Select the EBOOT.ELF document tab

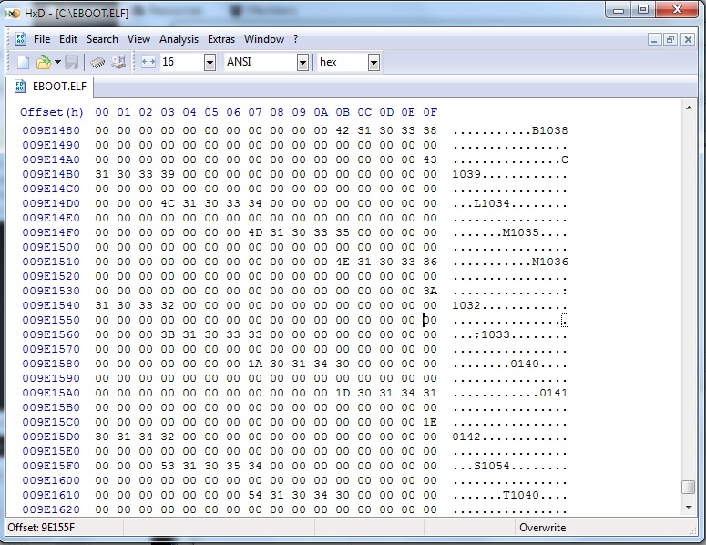point(51,87)
